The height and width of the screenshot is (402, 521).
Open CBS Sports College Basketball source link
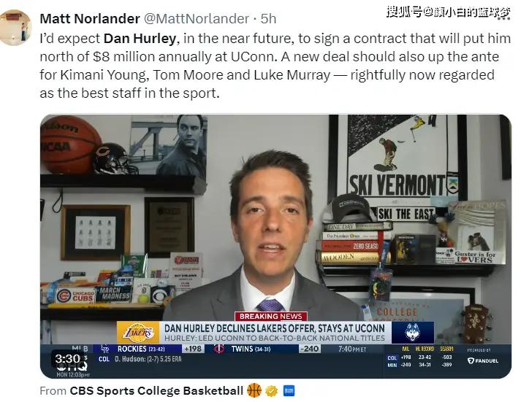(156, 391)
